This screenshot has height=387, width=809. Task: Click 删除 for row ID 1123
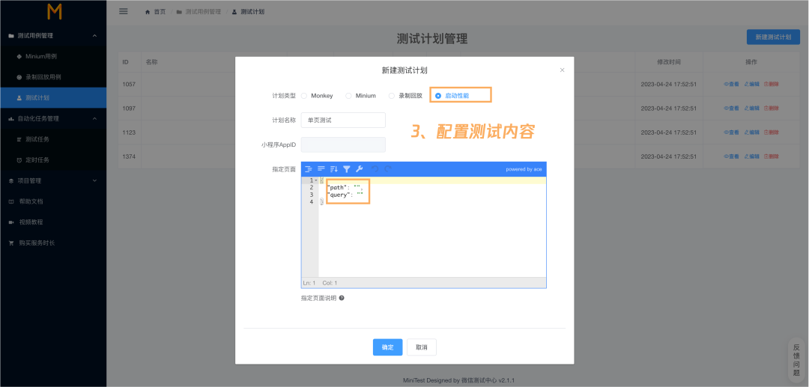(x=772, y=132)
